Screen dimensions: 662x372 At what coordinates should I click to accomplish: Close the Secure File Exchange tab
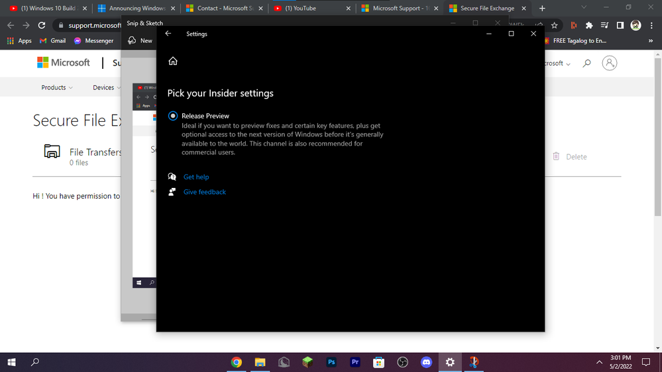click(524, 9)
